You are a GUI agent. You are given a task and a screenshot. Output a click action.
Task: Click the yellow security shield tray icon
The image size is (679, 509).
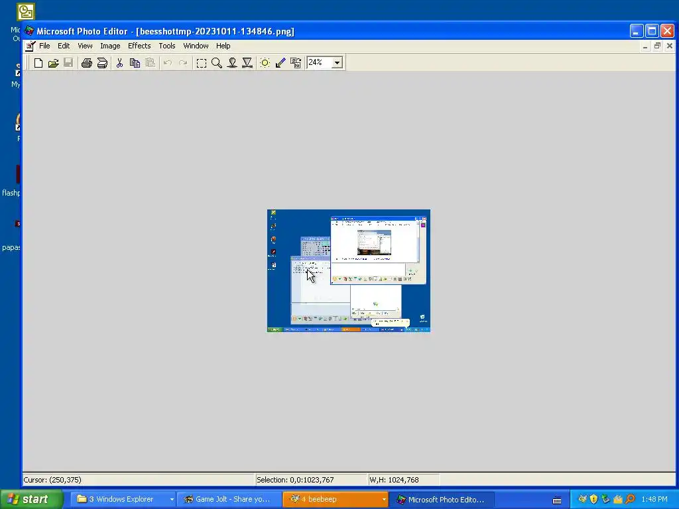[x=593, y=499]
